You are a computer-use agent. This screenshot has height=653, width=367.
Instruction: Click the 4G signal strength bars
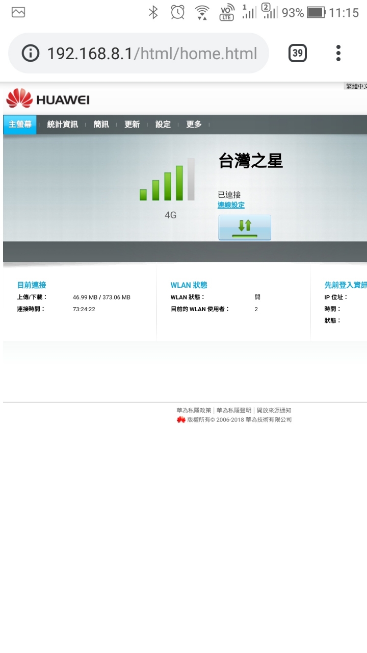click(x=167, y=180)
